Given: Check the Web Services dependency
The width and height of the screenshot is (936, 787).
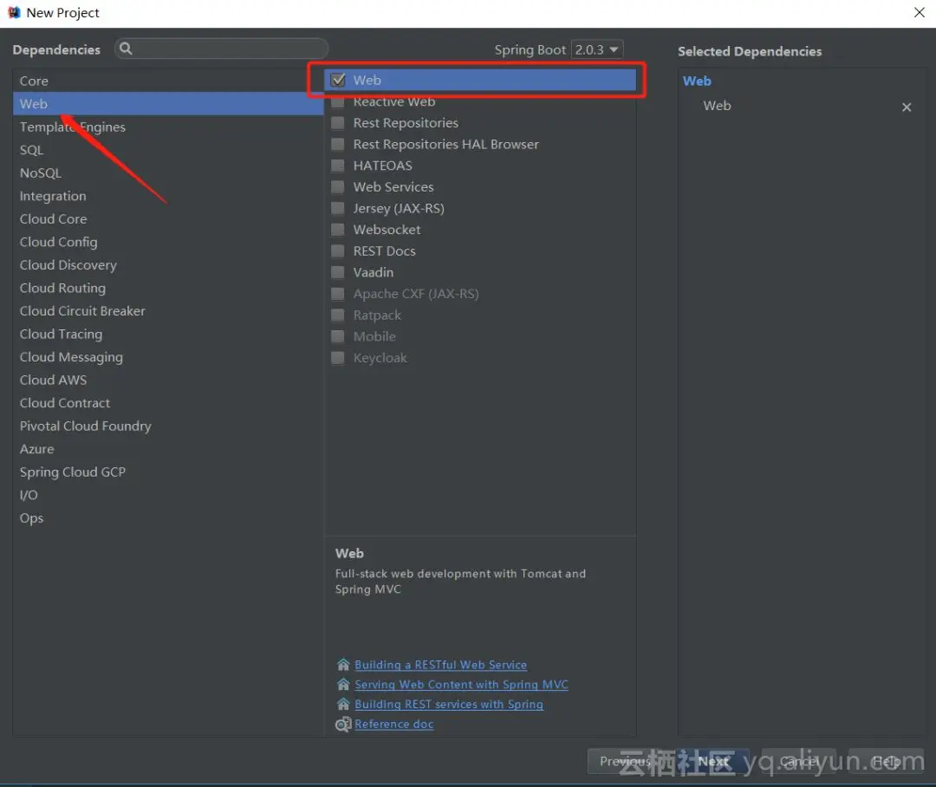Looking at the screenshot, I should (338, 187).
